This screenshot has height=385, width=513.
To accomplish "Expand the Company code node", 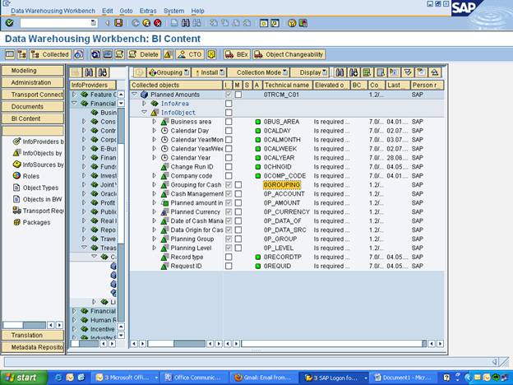I will [154, 176].
